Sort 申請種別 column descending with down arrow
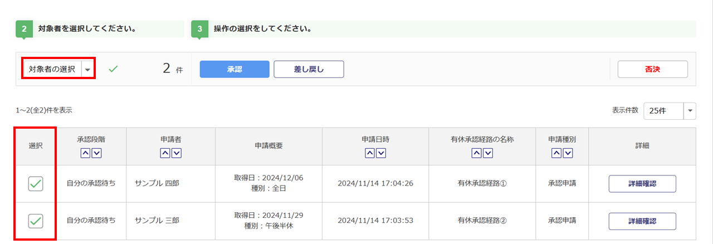 click(567, 153)
